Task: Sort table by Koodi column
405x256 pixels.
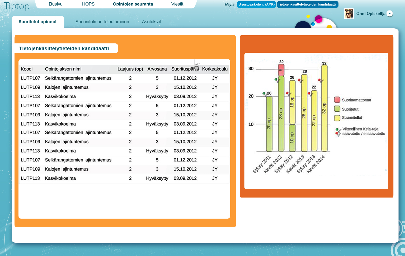Action: pos(27,69)
